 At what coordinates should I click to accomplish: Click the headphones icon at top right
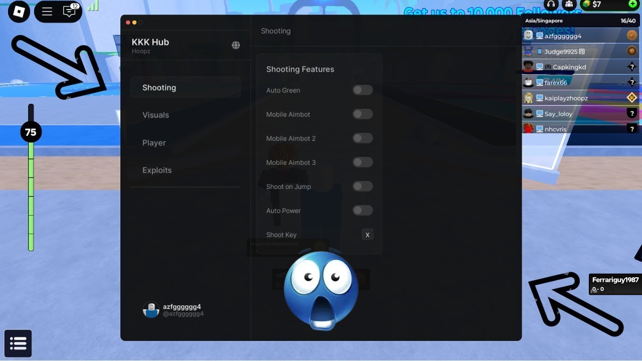[x=551, y=5]
